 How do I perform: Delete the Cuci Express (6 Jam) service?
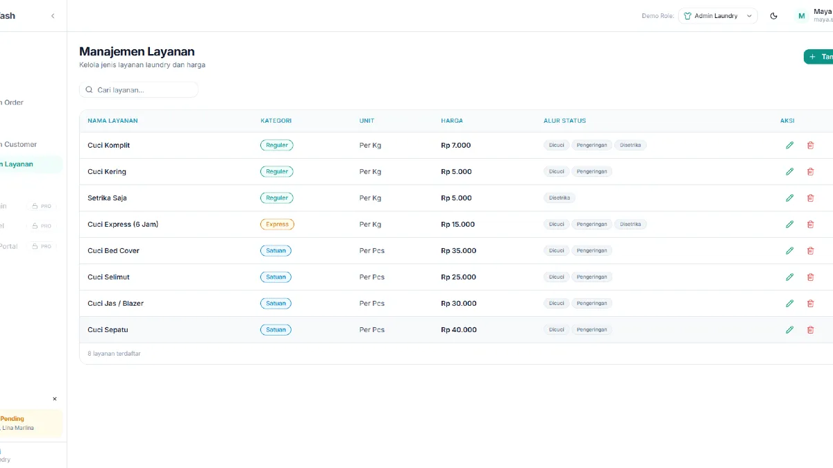pos(810,224)
